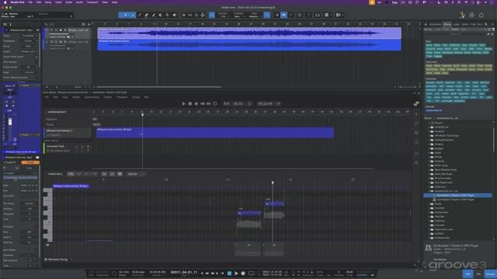Select the Listen speaker tool
Image resolution: width=497 pixels, height=279 pixels.
(x=174, y=15)
